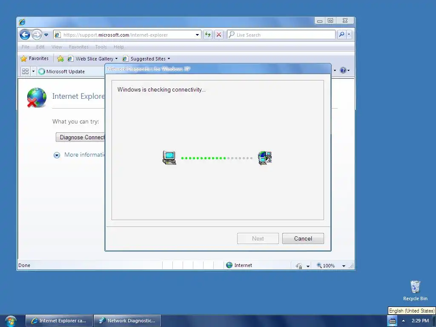Click the Internet Explorer title bar icon
The height and width of the screenshot is (327, 436).
(x=22, y=22)
